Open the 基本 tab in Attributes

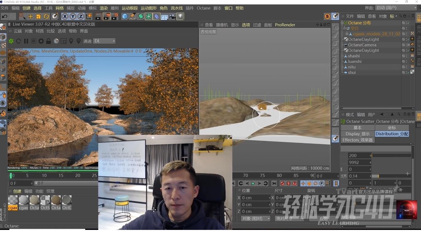point(357,128)
